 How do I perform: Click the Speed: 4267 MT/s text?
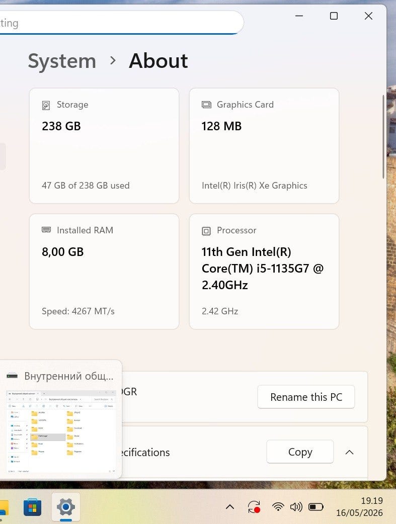[x=78, y=311]
